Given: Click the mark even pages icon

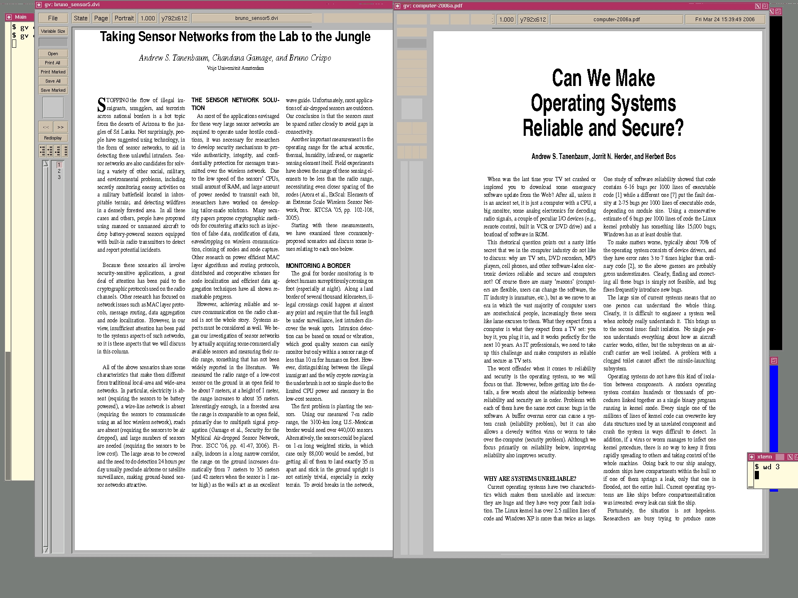Looking at the screenshot, I should (x=50, y=151).
